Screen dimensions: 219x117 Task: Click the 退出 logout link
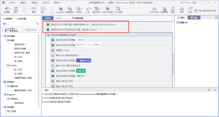tap(194, 3)
